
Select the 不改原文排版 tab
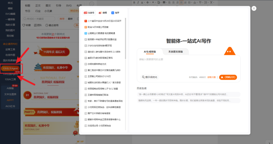pyautogui.click(x=175, y=52)
